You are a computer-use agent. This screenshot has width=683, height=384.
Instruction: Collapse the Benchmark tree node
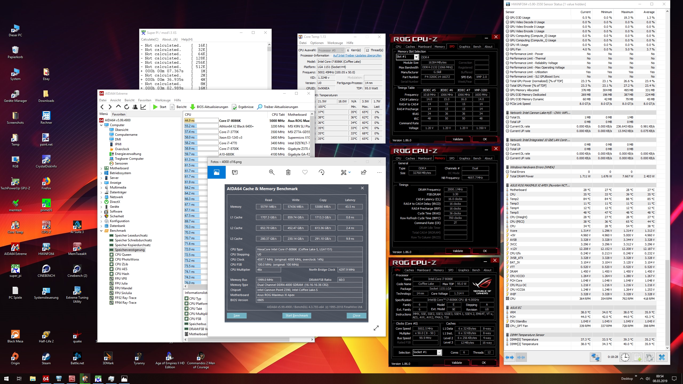[101, 231]
